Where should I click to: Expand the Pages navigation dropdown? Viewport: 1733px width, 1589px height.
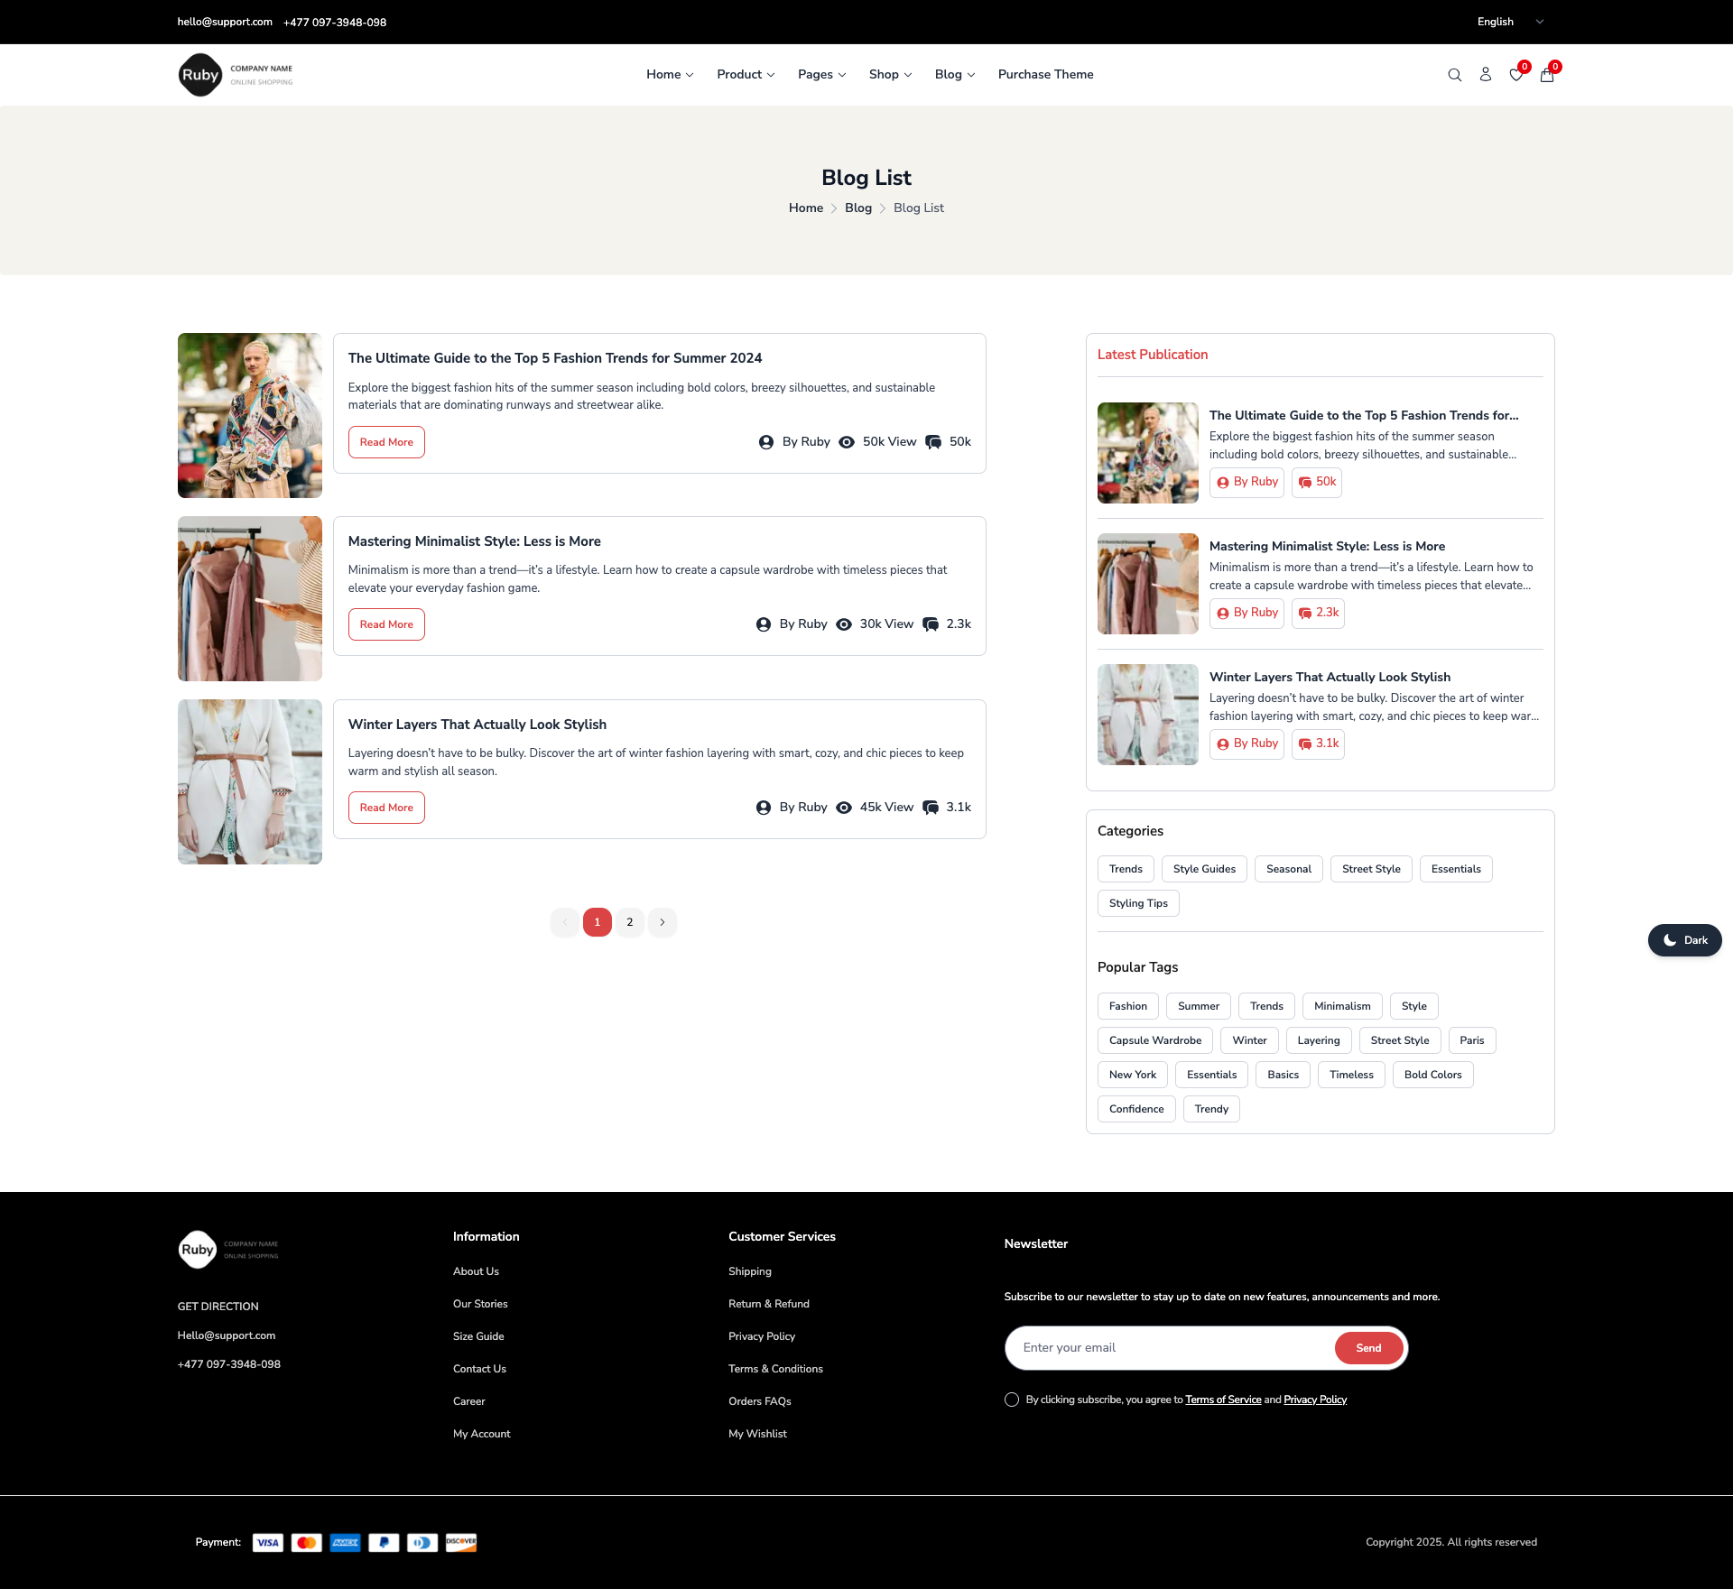(x=820, y=74)
